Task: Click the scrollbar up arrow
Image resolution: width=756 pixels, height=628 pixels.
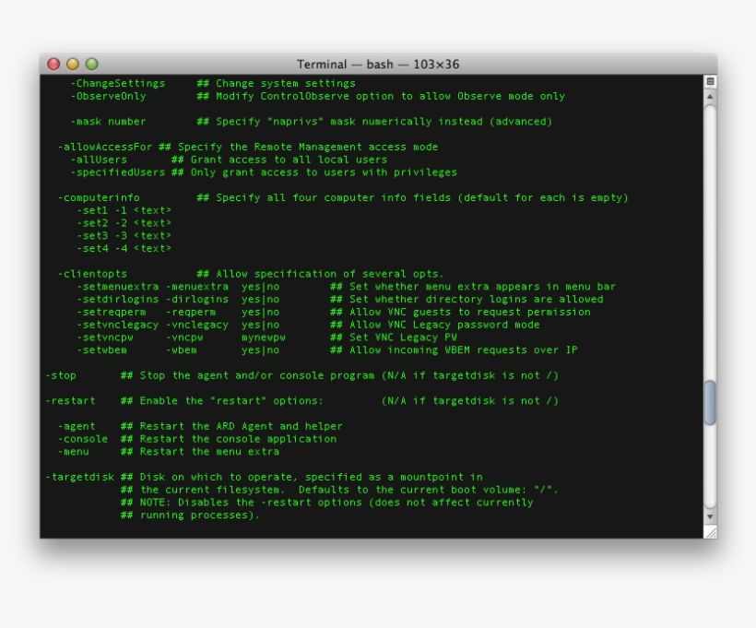Action: 710,97
